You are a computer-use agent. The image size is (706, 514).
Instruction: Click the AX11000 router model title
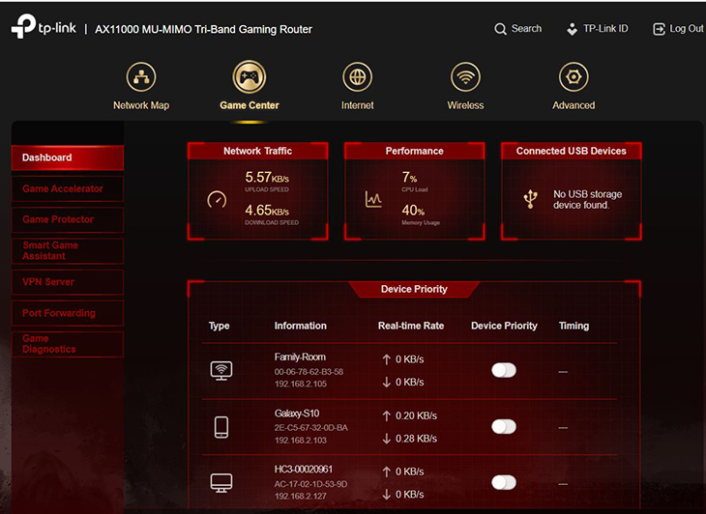tap(203, 29)
